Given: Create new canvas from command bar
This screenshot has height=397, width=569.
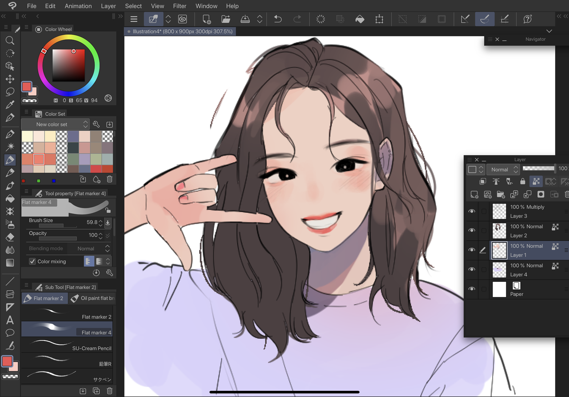Looking at the screenshot, I should coord(206,19).
